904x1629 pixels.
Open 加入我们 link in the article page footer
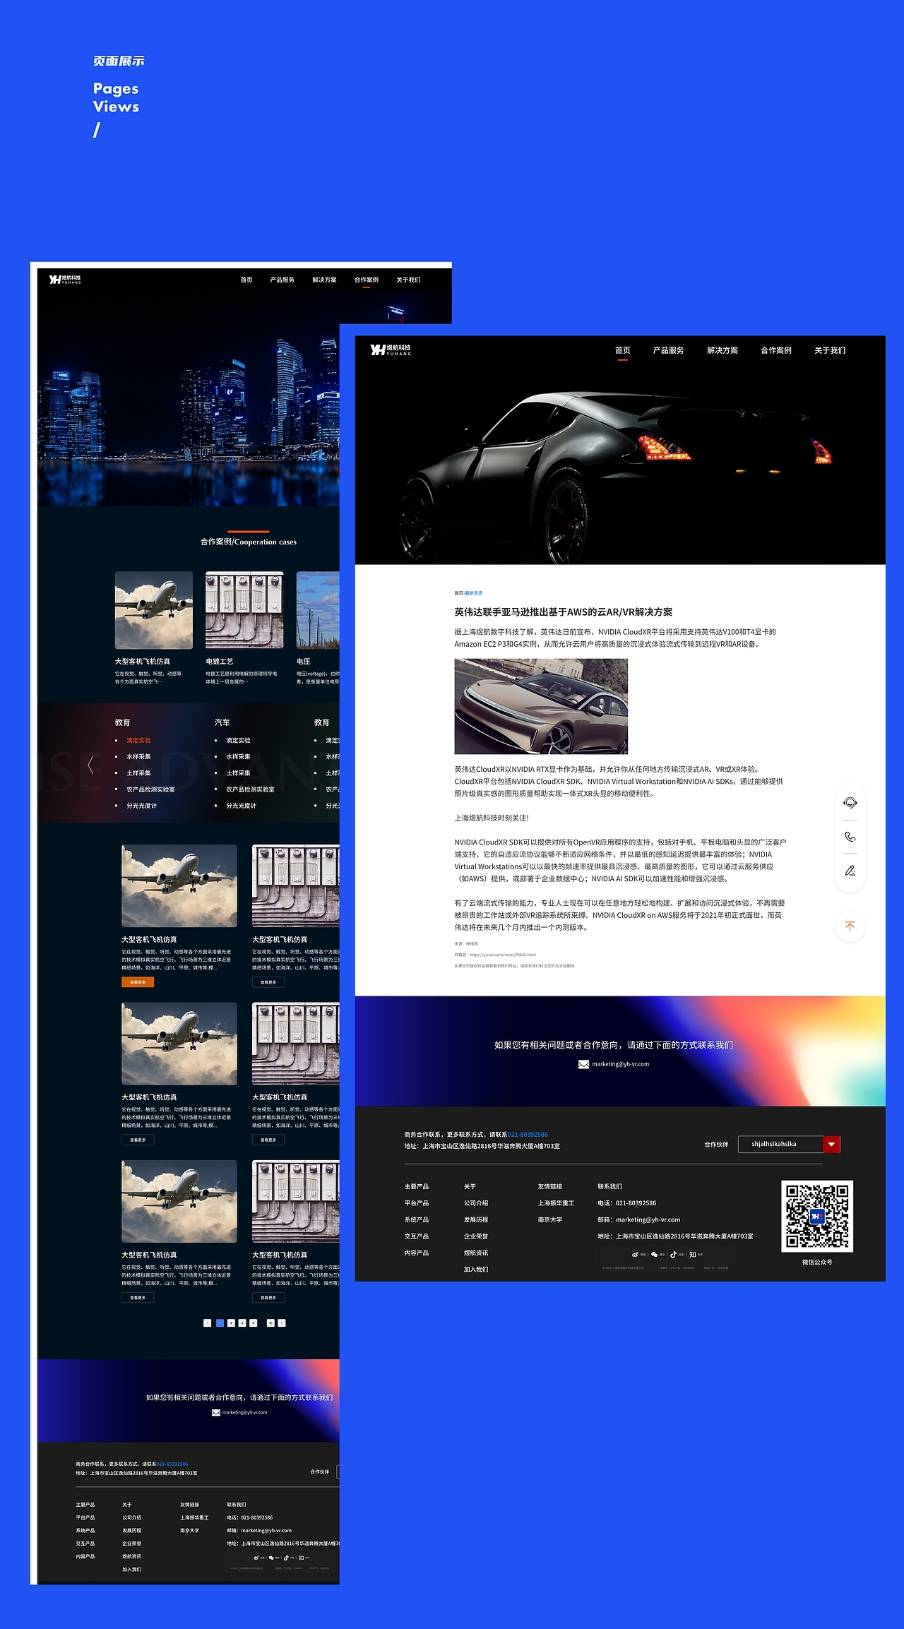476,1270
